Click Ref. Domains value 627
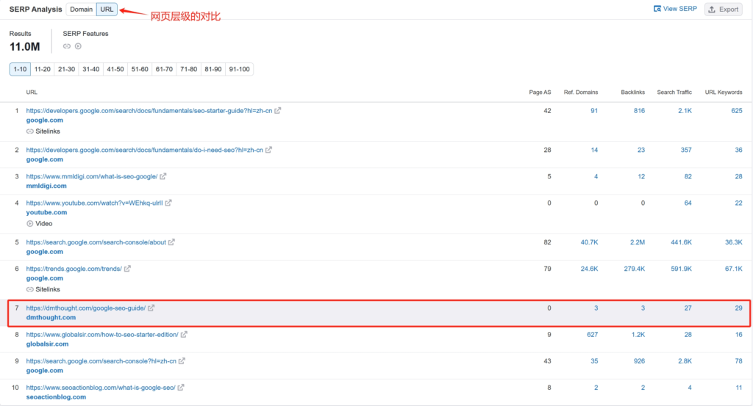This screenshot has height=406, width=753. click(x=592, y=334)
